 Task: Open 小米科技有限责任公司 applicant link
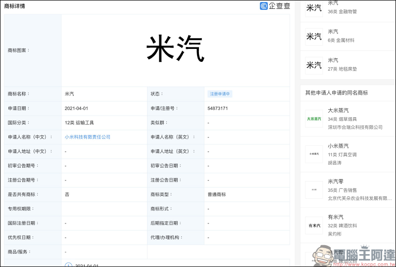(88, 137)
